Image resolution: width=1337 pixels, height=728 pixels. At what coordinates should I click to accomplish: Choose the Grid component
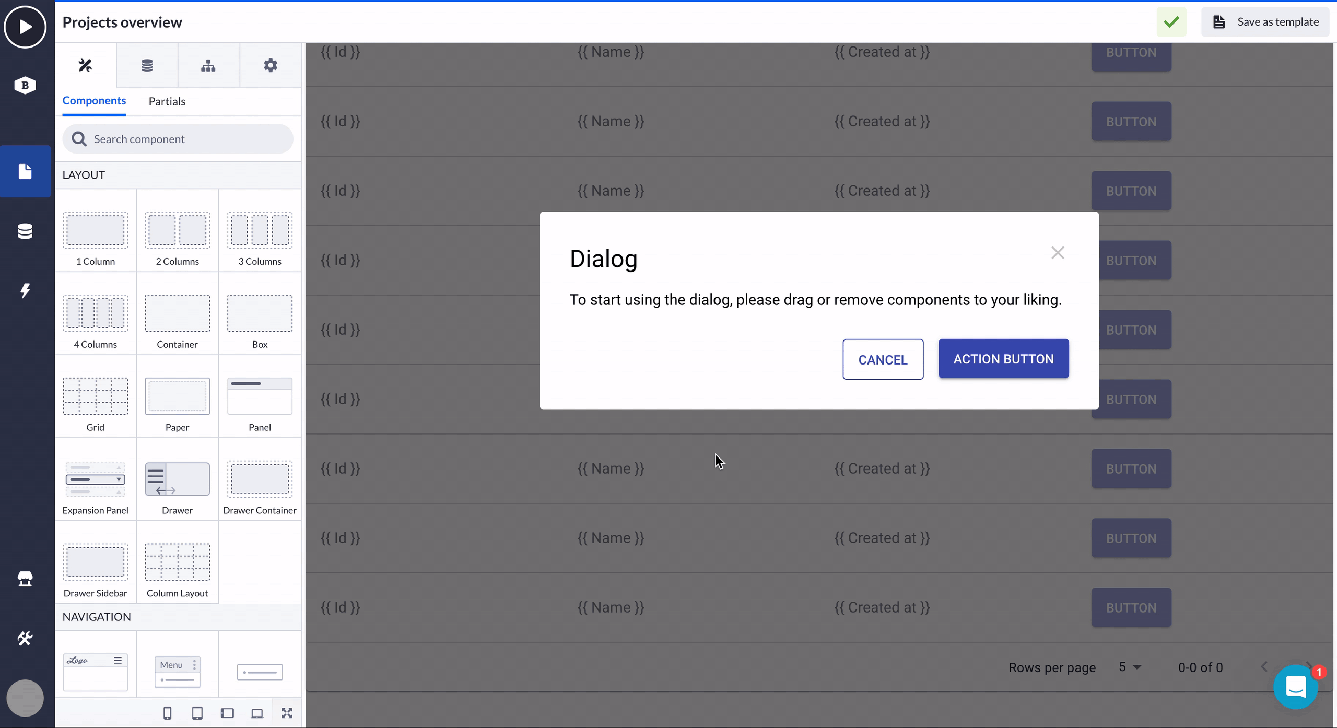click(96, 396)
